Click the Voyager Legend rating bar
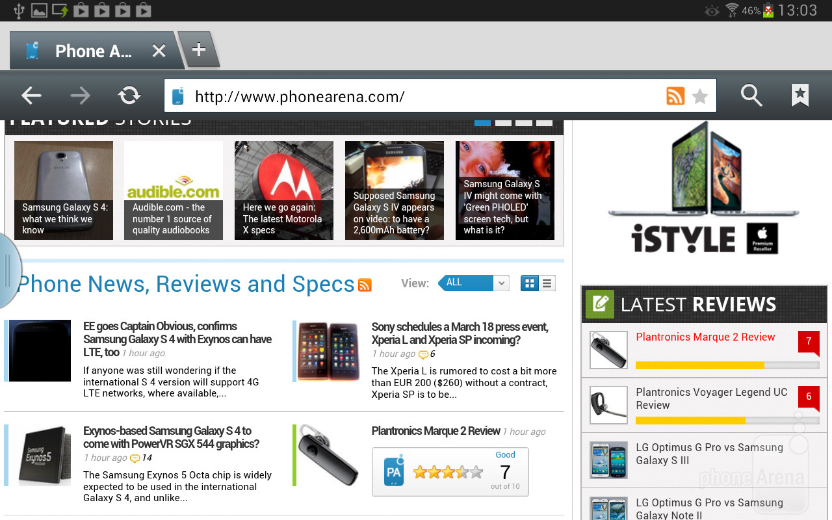 [727, 421]
